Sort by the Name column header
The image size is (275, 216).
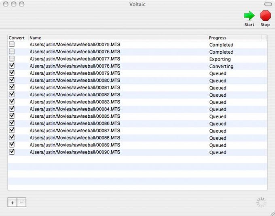tap(118, 38)
